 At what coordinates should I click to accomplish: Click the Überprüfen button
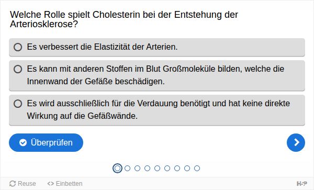(x=46, y=142)
